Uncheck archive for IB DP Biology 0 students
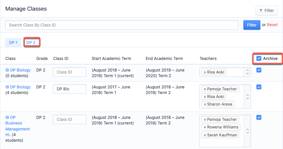The image size is (283, 149). point(259,70)
